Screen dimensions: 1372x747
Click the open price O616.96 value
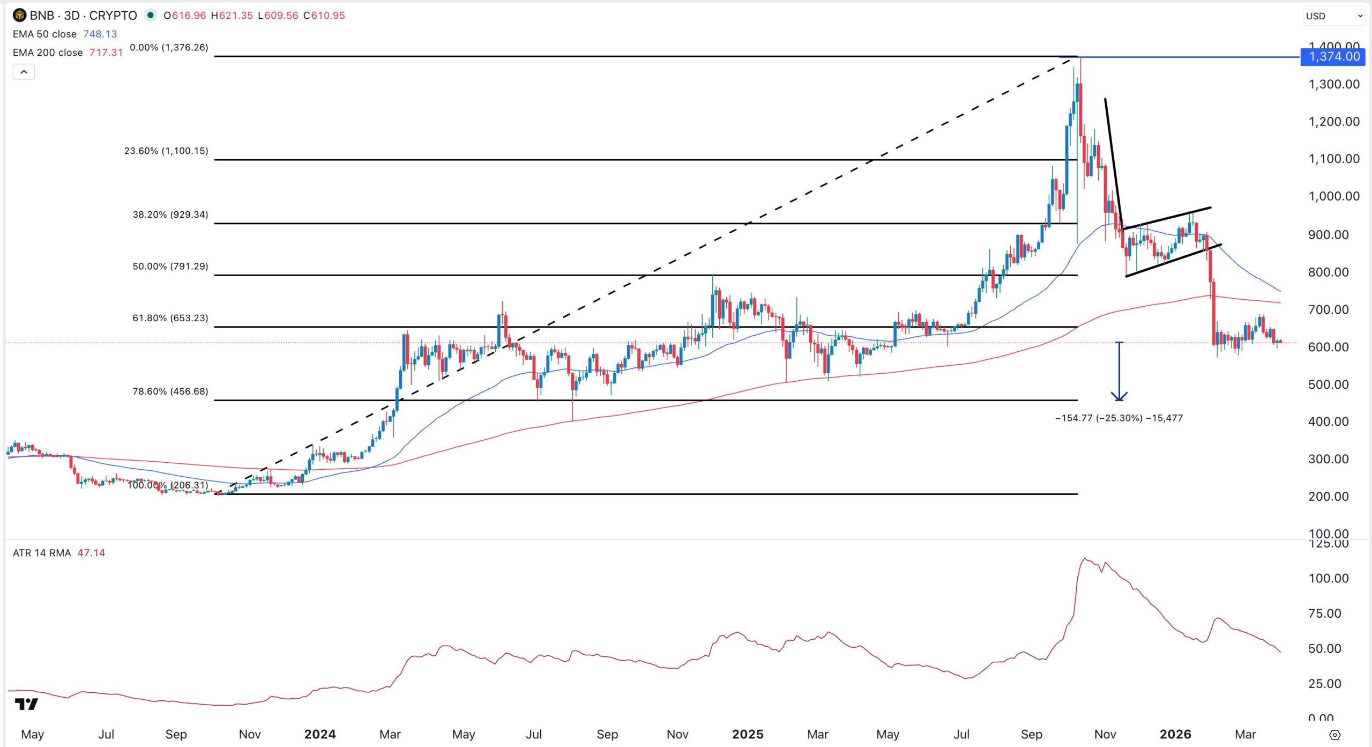click(x=185, y=16)
